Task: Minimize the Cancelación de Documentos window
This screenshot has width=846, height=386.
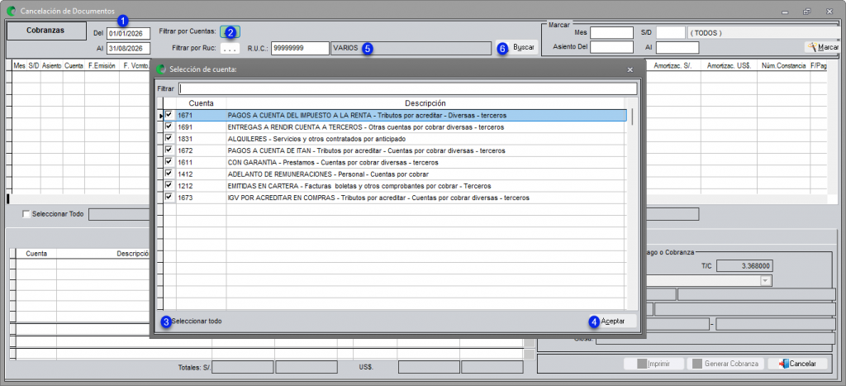Action: coord(785,11)
